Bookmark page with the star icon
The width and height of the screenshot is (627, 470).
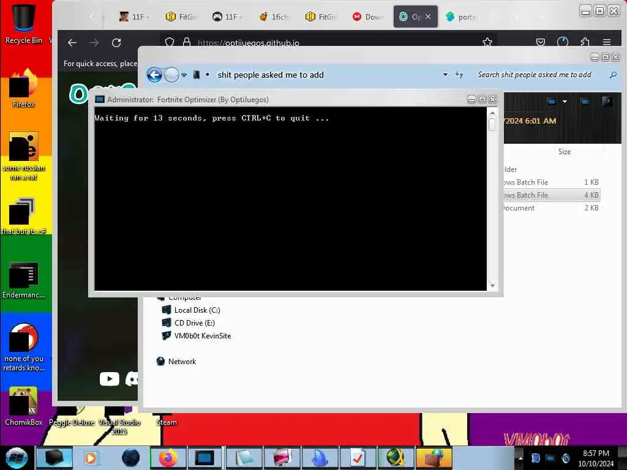tap(487, 42)
